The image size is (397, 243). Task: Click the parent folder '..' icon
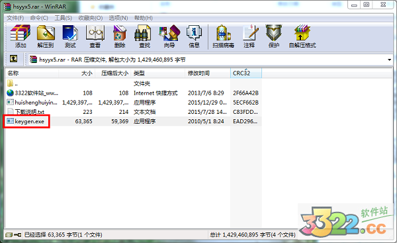point(10,83)
